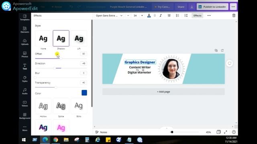This screenshot has height=144, width=257.
Task: Toggle italic formatting
Action: click(161, 16)
